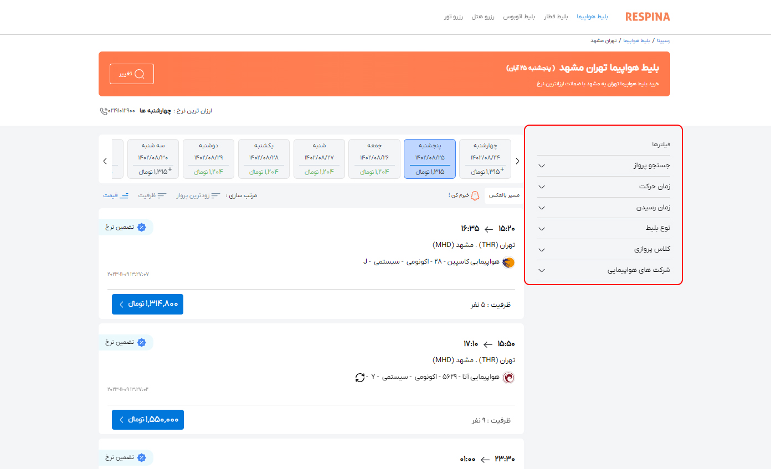The image size is (771, 469).
Task: Expand the زمان حرکت filter
Action: pyautogui.click(x=603, y=187)
